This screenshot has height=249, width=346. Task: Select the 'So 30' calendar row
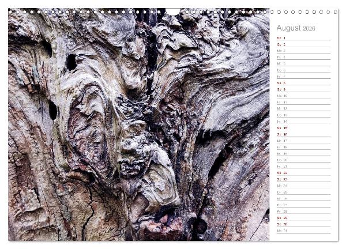point(304,224)
